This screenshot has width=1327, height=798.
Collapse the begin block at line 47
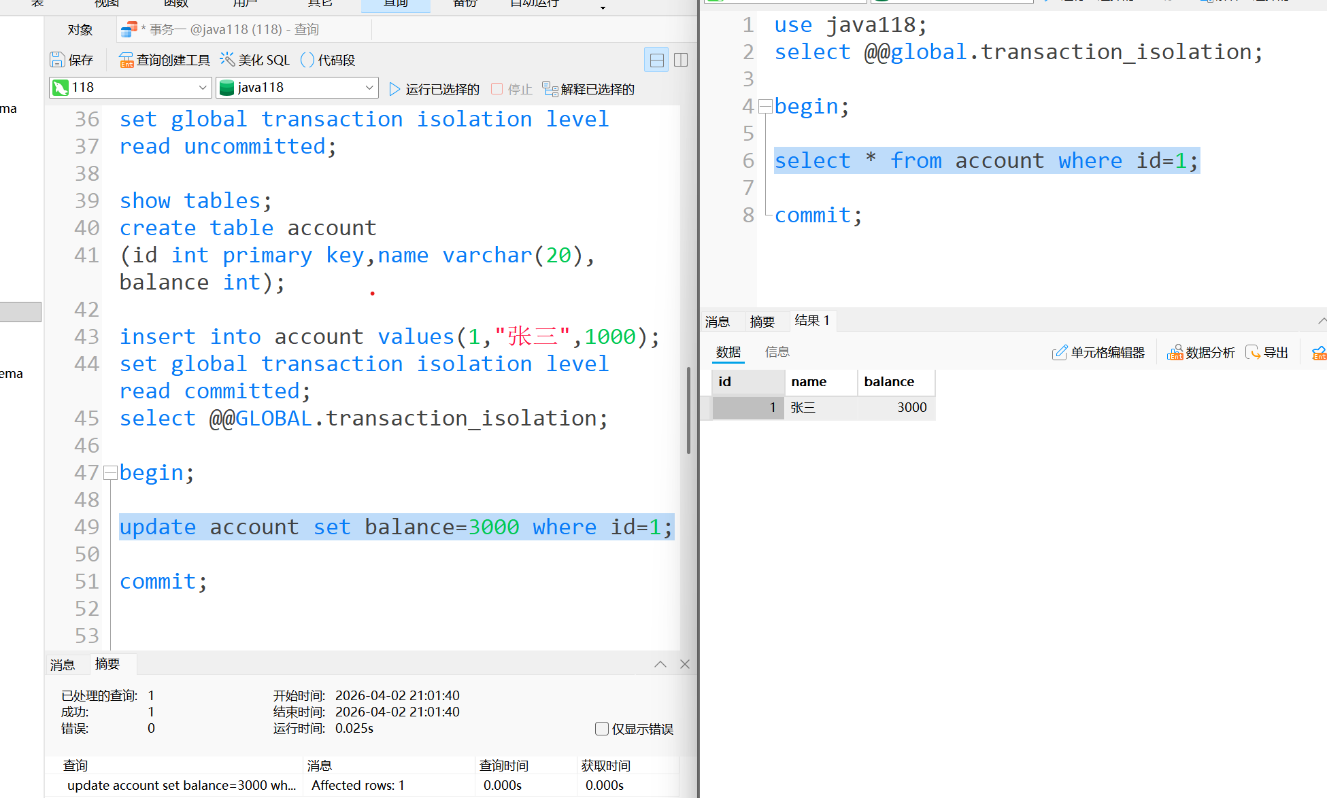pyautogui.click(x=110, y=472)
